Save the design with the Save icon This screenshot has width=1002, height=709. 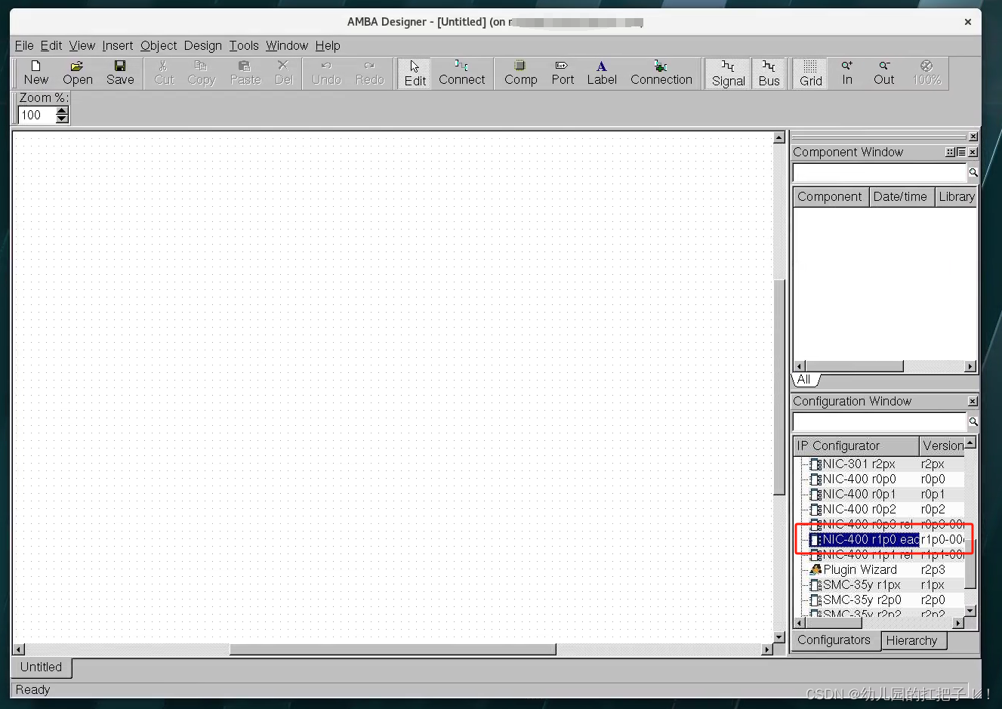click(120, 72)
